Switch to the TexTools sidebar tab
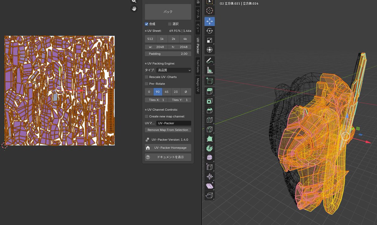 [198, 65]
